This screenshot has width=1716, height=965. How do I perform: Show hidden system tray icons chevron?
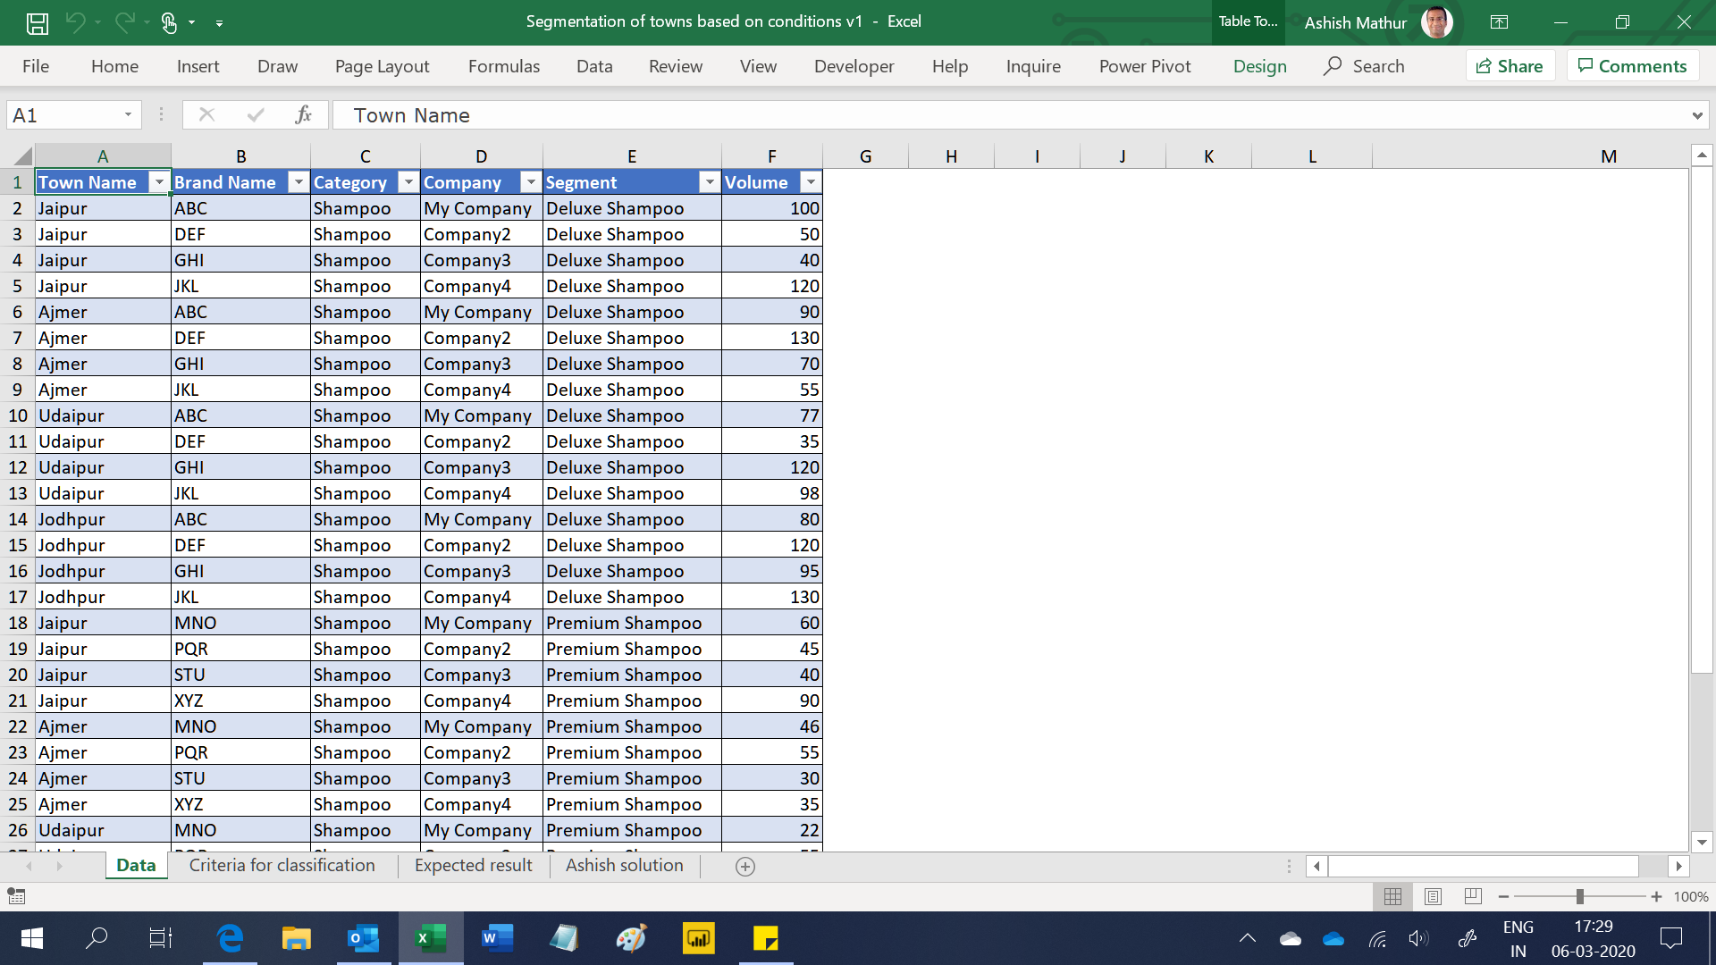pyautogui.click(x=1248, y=938)
